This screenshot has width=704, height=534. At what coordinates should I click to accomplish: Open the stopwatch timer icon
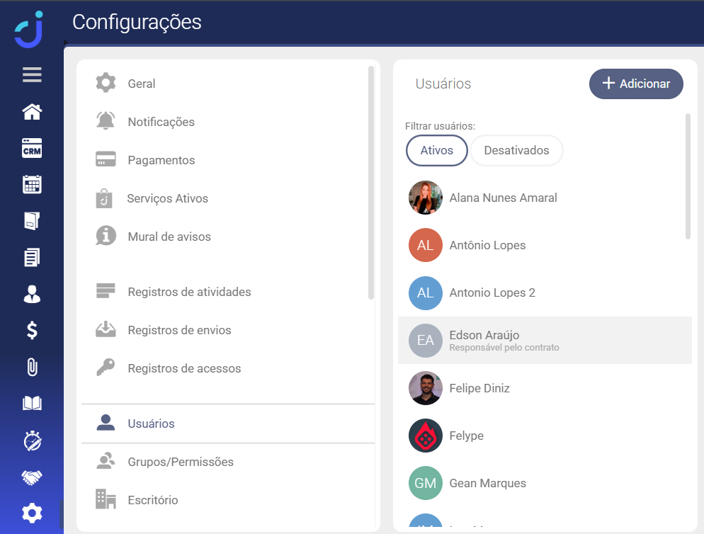tap(32, 441)
